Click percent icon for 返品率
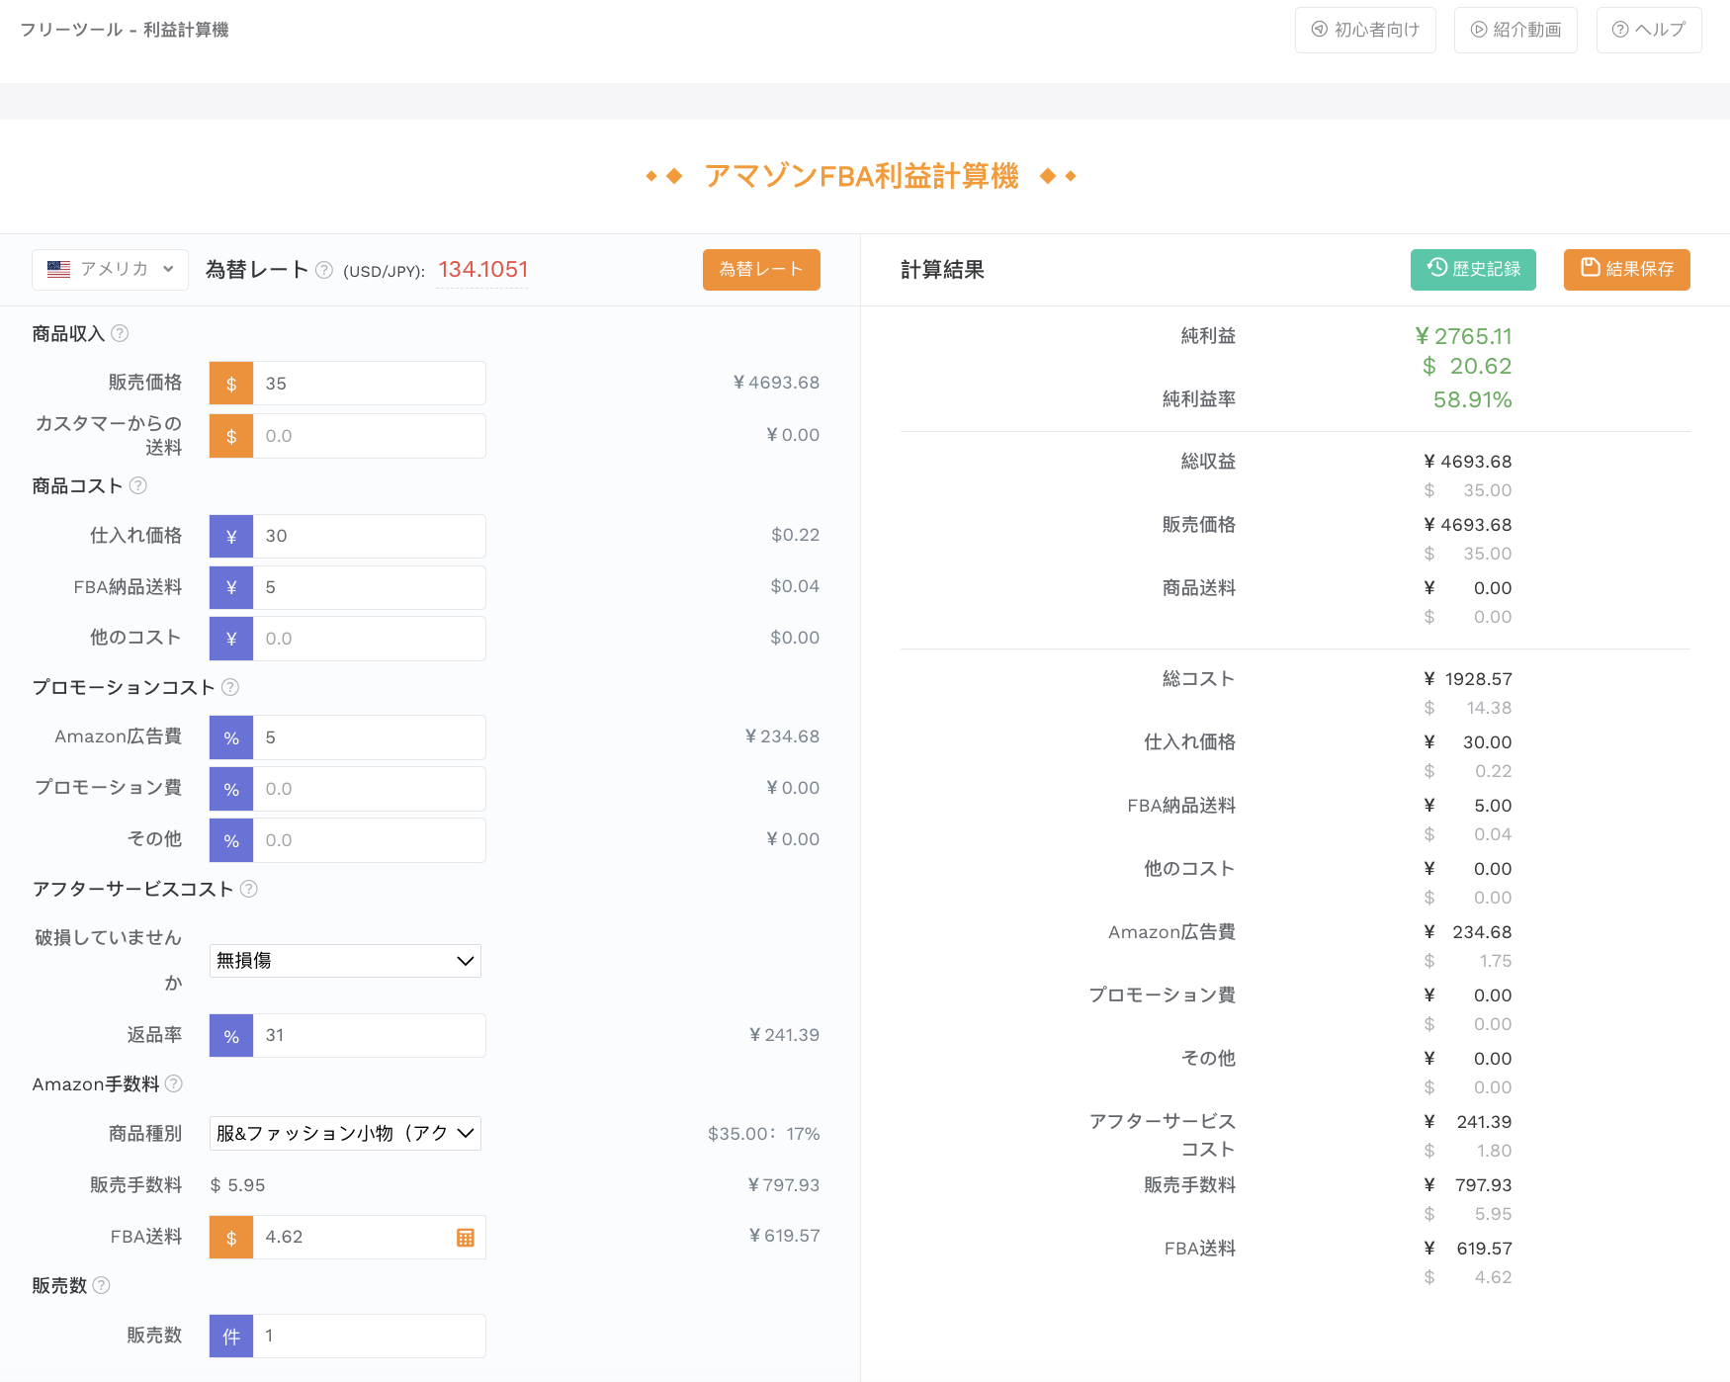1730x1382 pixels. [x=231, y=1035]
